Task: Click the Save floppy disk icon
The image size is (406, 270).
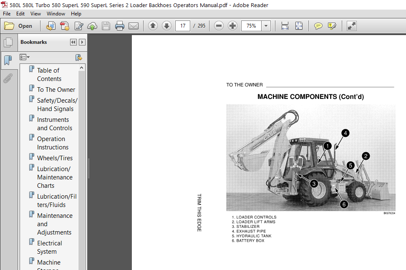Action: click(106, 26)
